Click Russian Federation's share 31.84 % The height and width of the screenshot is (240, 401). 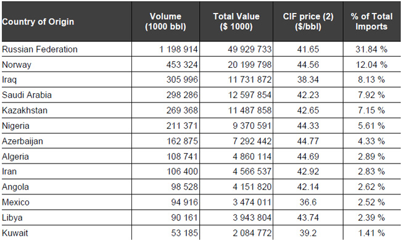(371, 49)
